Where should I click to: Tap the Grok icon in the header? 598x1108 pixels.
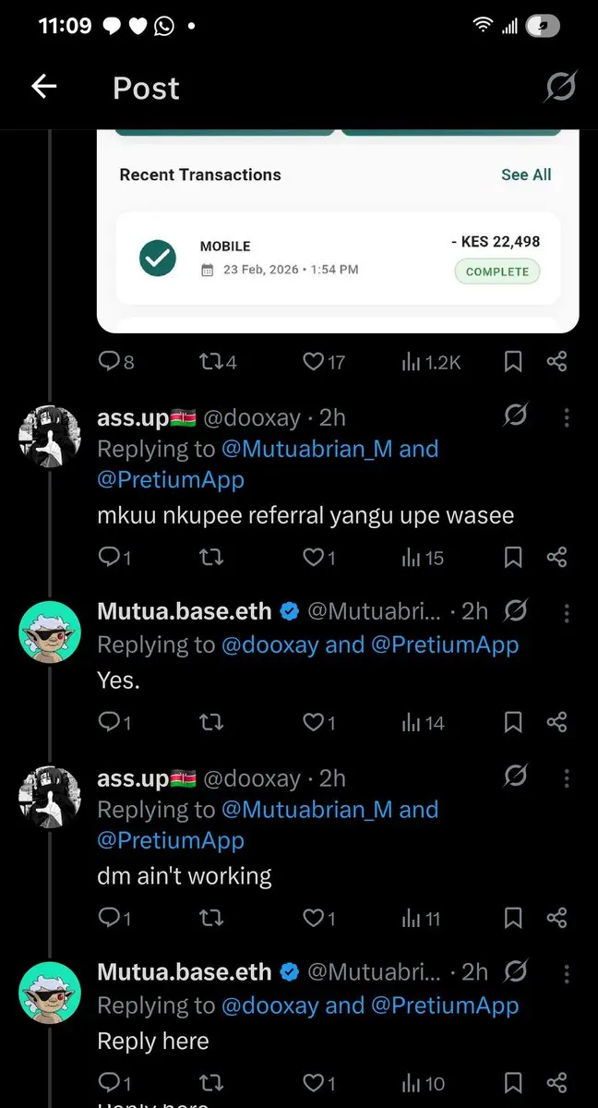[x=559, y=87]
